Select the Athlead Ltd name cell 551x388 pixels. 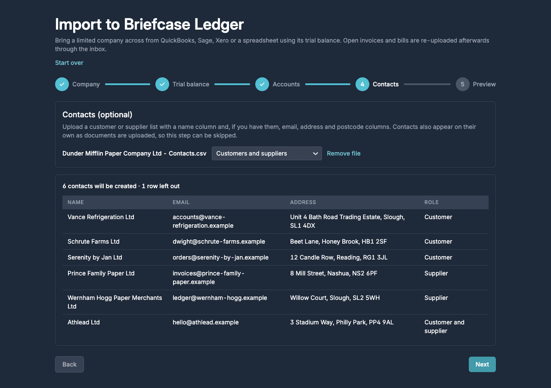(x=84, y=322)
